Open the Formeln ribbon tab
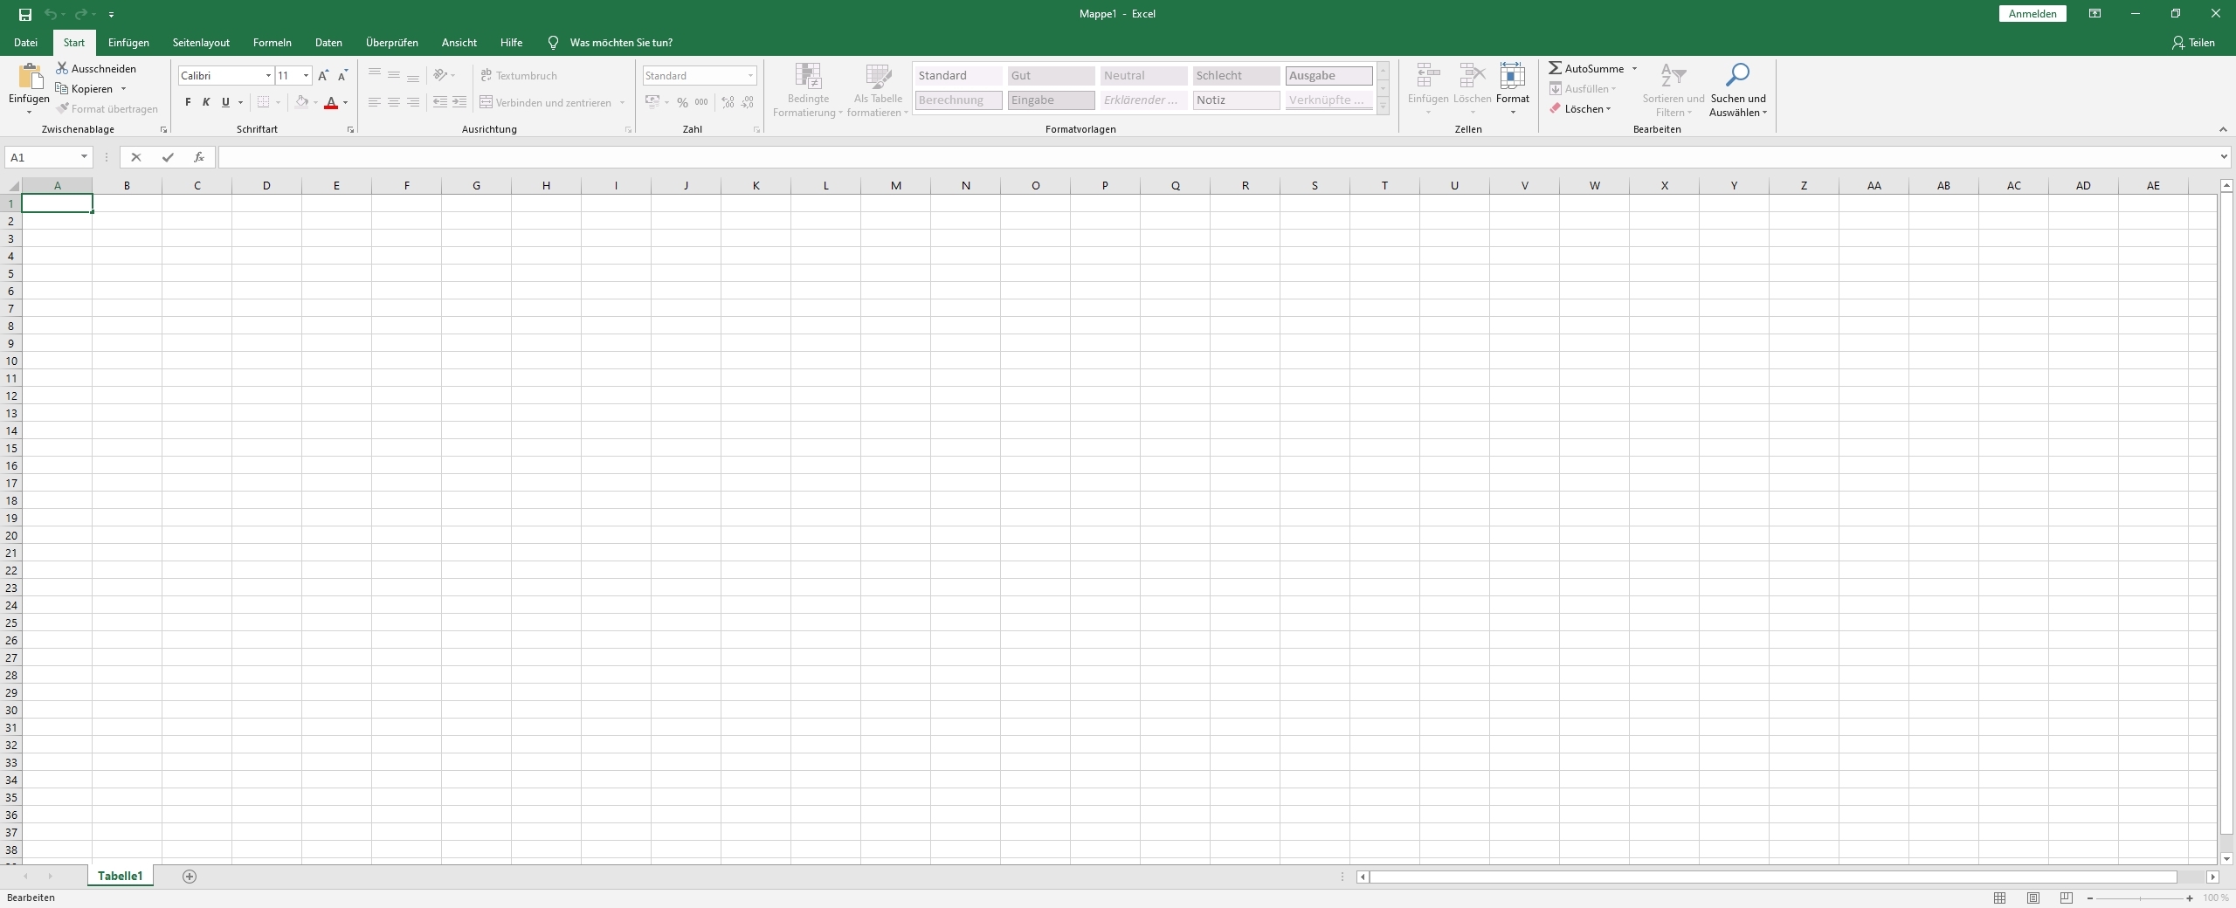 point(272,43)
